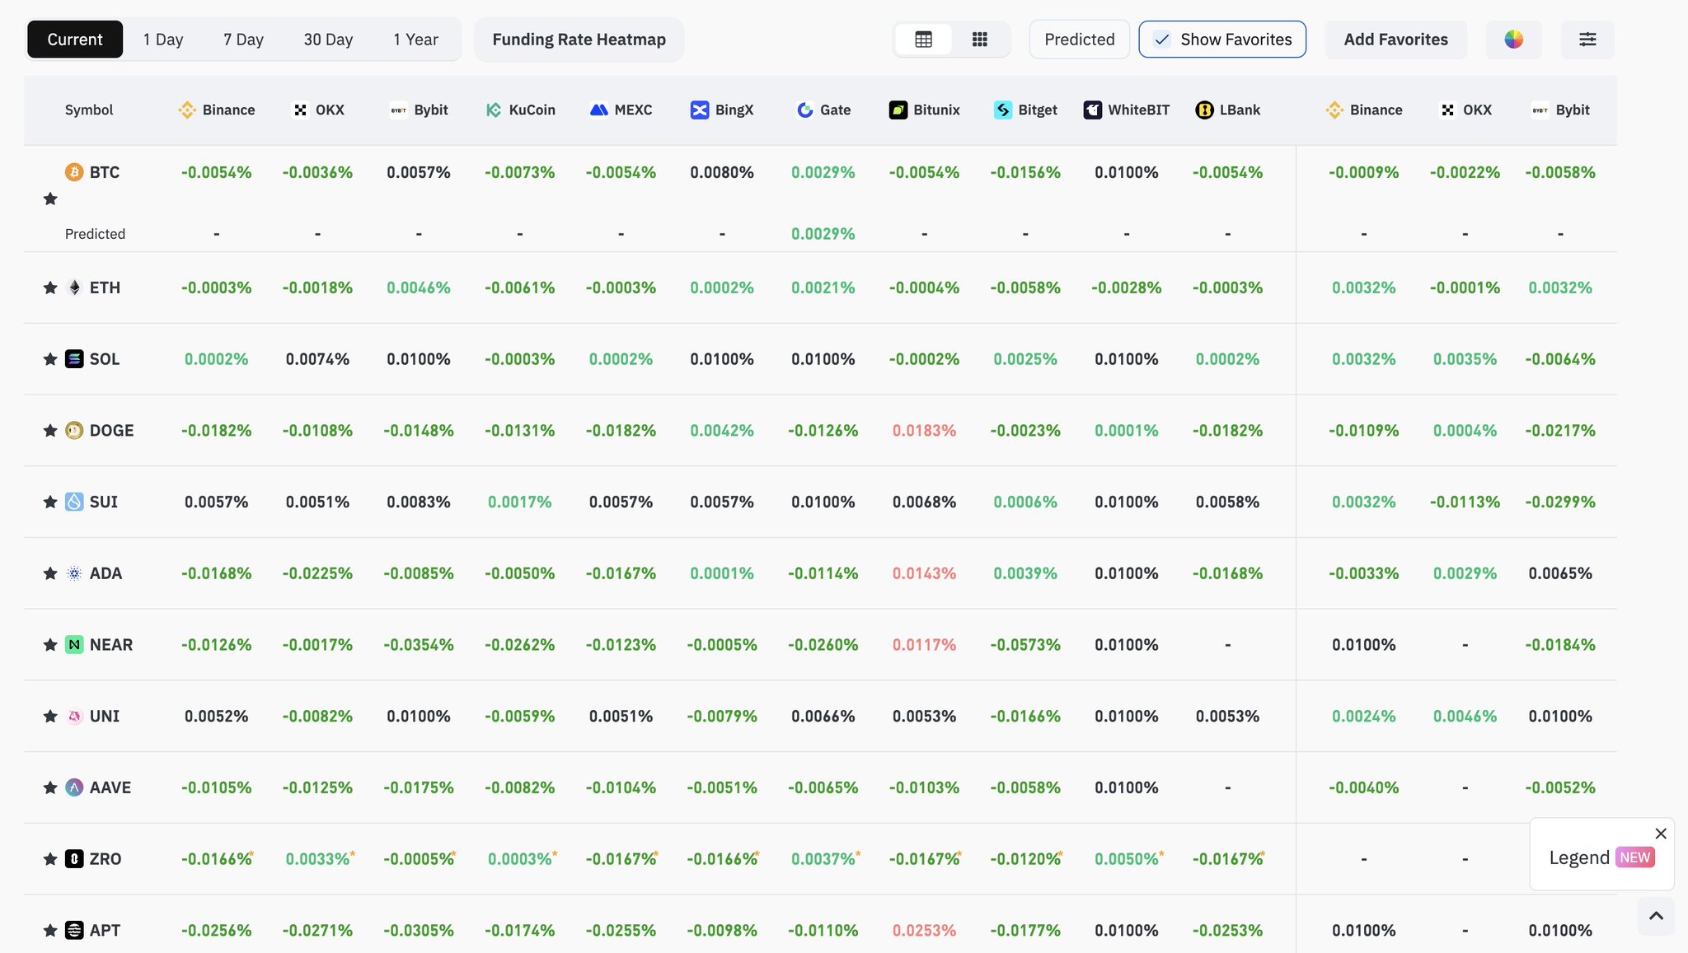
Task: Click the SOL coin logo
Action: 74,359
